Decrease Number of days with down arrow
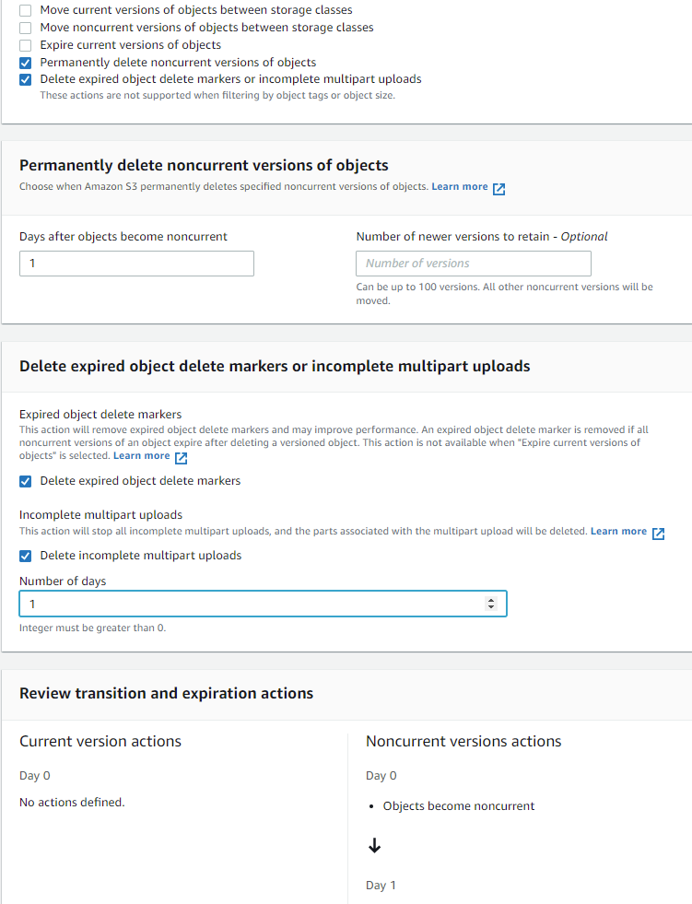 click(490, 608)
